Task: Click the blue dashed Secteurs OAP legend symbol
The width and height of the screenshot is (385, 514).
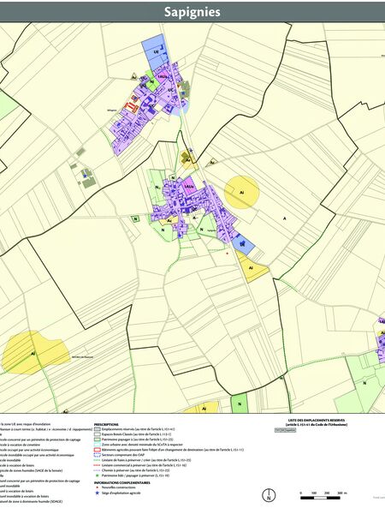Action: point(97,455)
